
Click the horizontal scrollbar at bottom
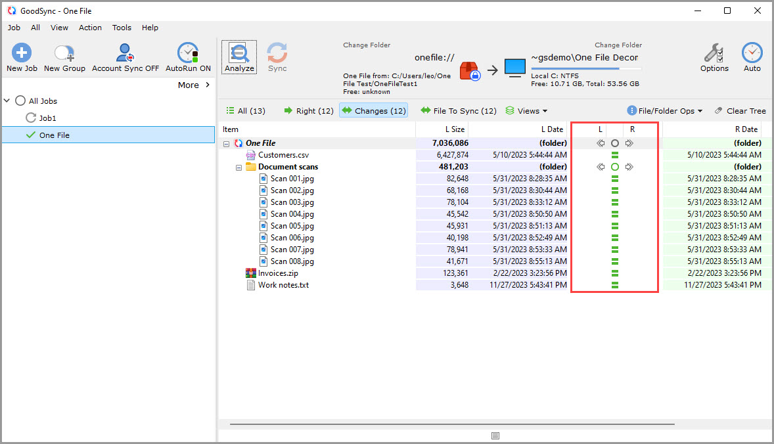tap(451, 424)
